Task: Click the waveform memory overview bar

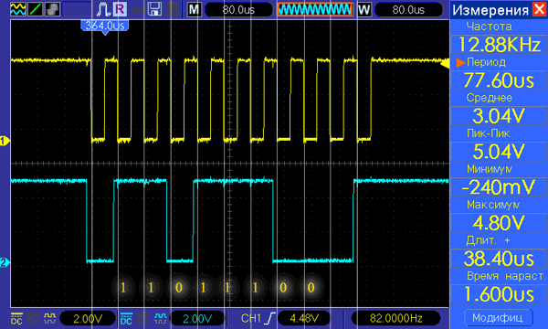Action: pyautogui.click(x=315, y=9)
